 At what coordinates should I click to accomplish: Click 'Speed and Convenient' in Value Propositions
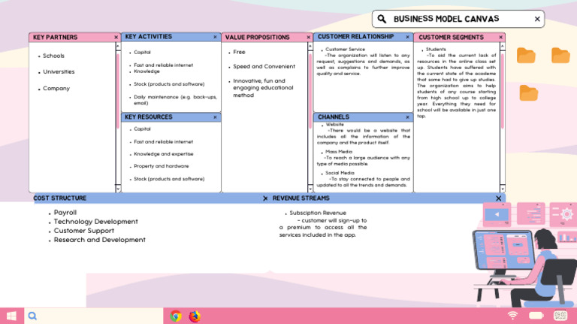(x=264, y=66)
